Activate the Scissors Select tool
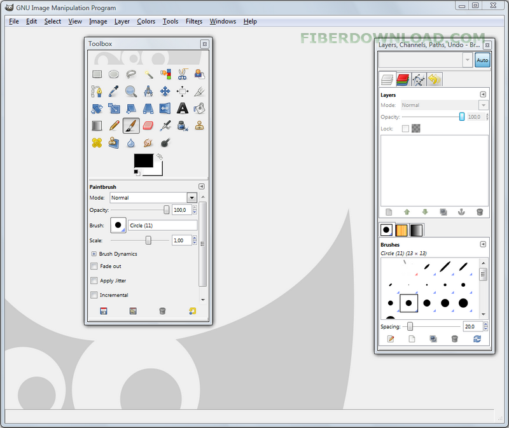Screen dimensions: 509x428 pyautogui.click(x=181, y=74)
